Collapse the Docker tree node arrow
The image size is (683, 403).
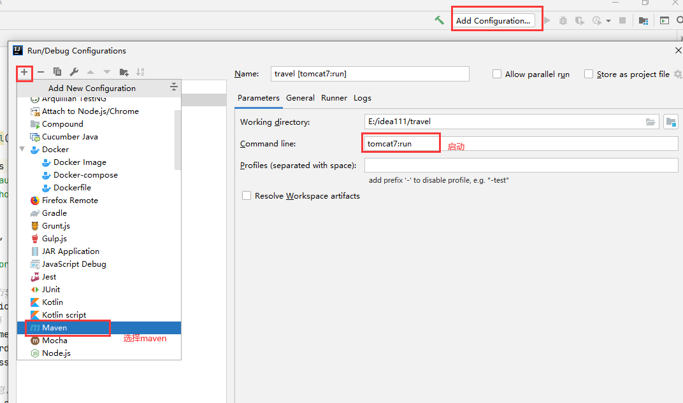[x=22, y=149]
